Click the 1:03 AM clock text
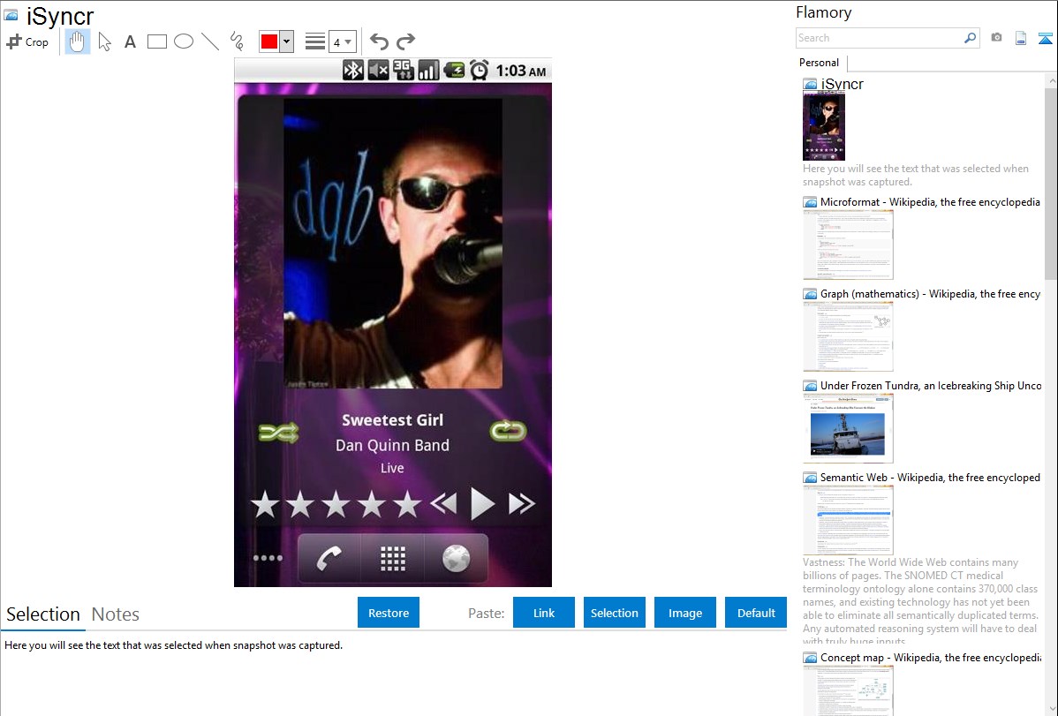Image resolution: width=1058 pixels, height=716 pixels. click(520, 71)
